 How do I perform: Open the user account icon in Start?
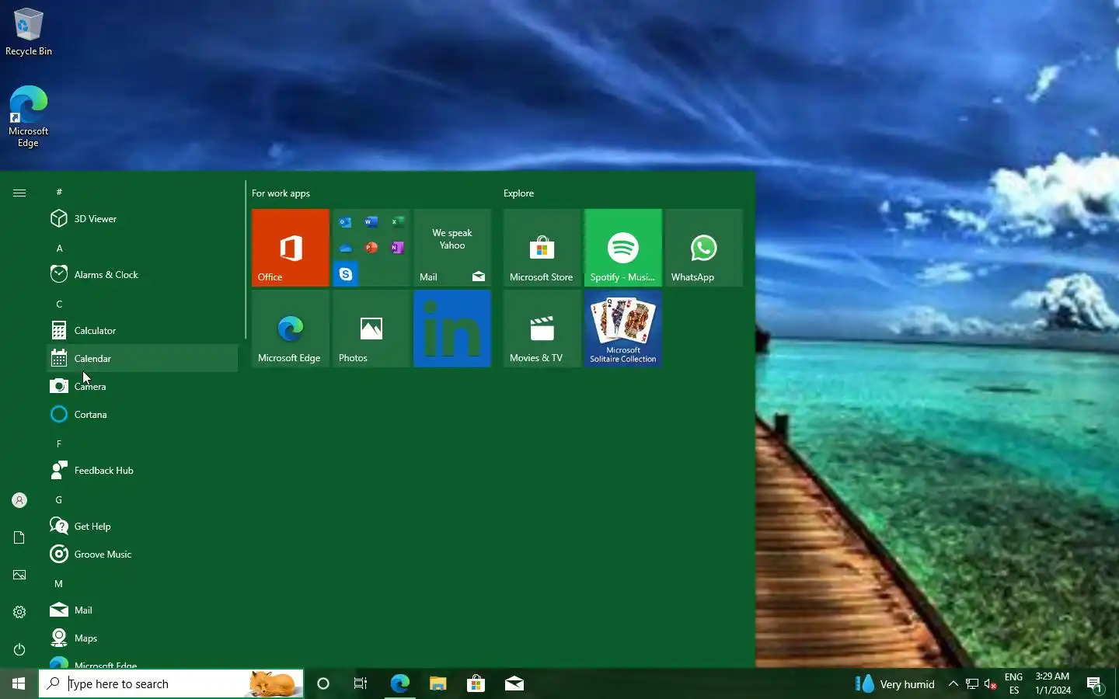(19, 500)
